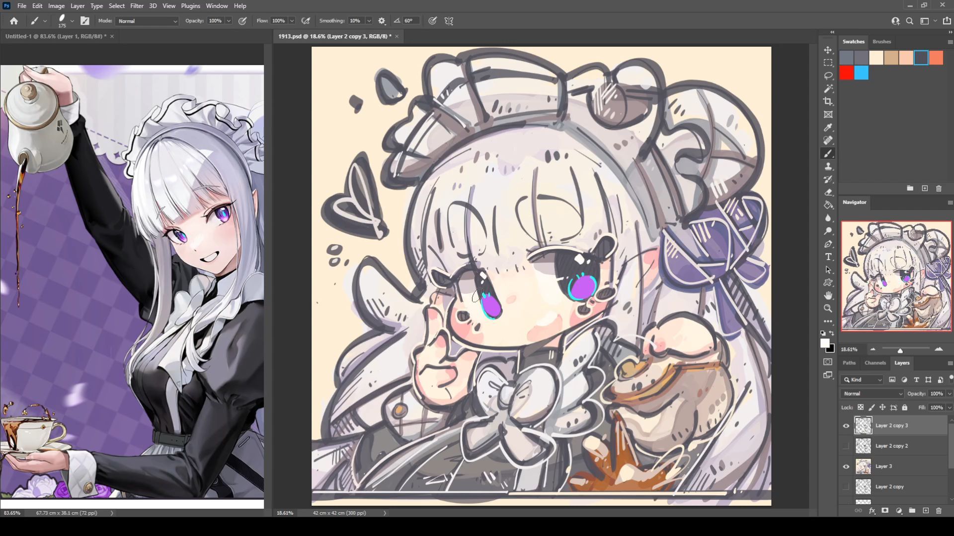Change the screen mode
The image size is (954, 536).
point(828,375)
